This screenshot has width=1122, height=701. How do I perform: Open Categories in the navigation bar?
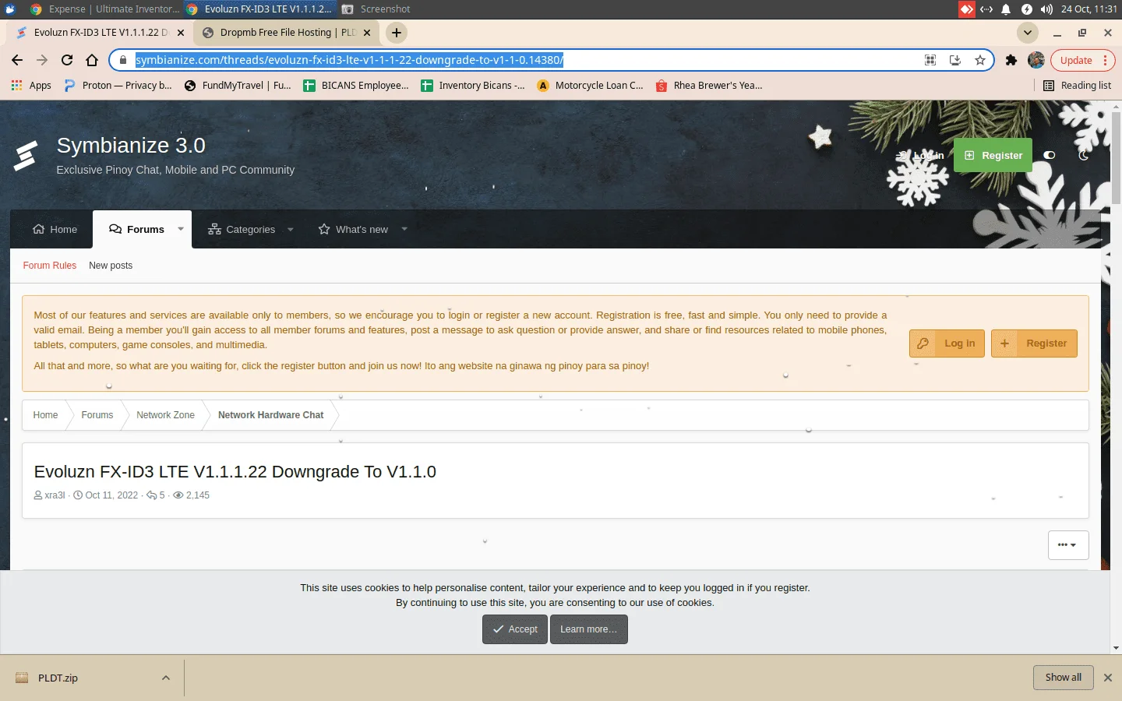(x=242, y=229)
